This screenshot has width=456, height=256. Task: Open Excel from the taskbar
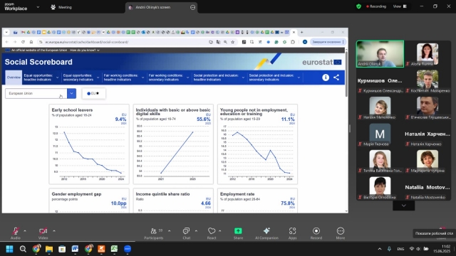pos(114,249)
